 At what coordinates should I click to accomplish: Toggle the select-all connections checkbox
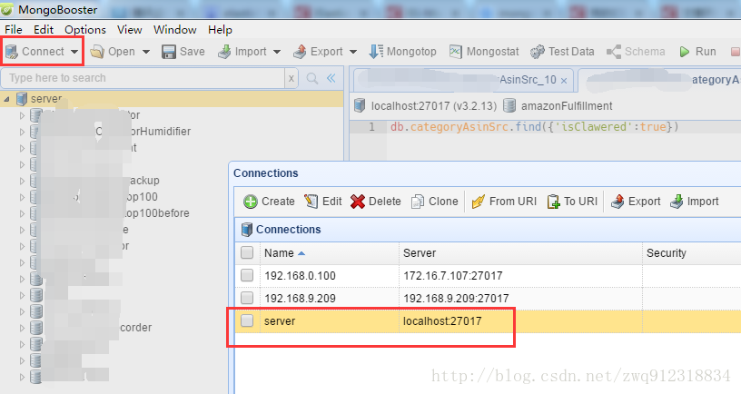(247, 252)
